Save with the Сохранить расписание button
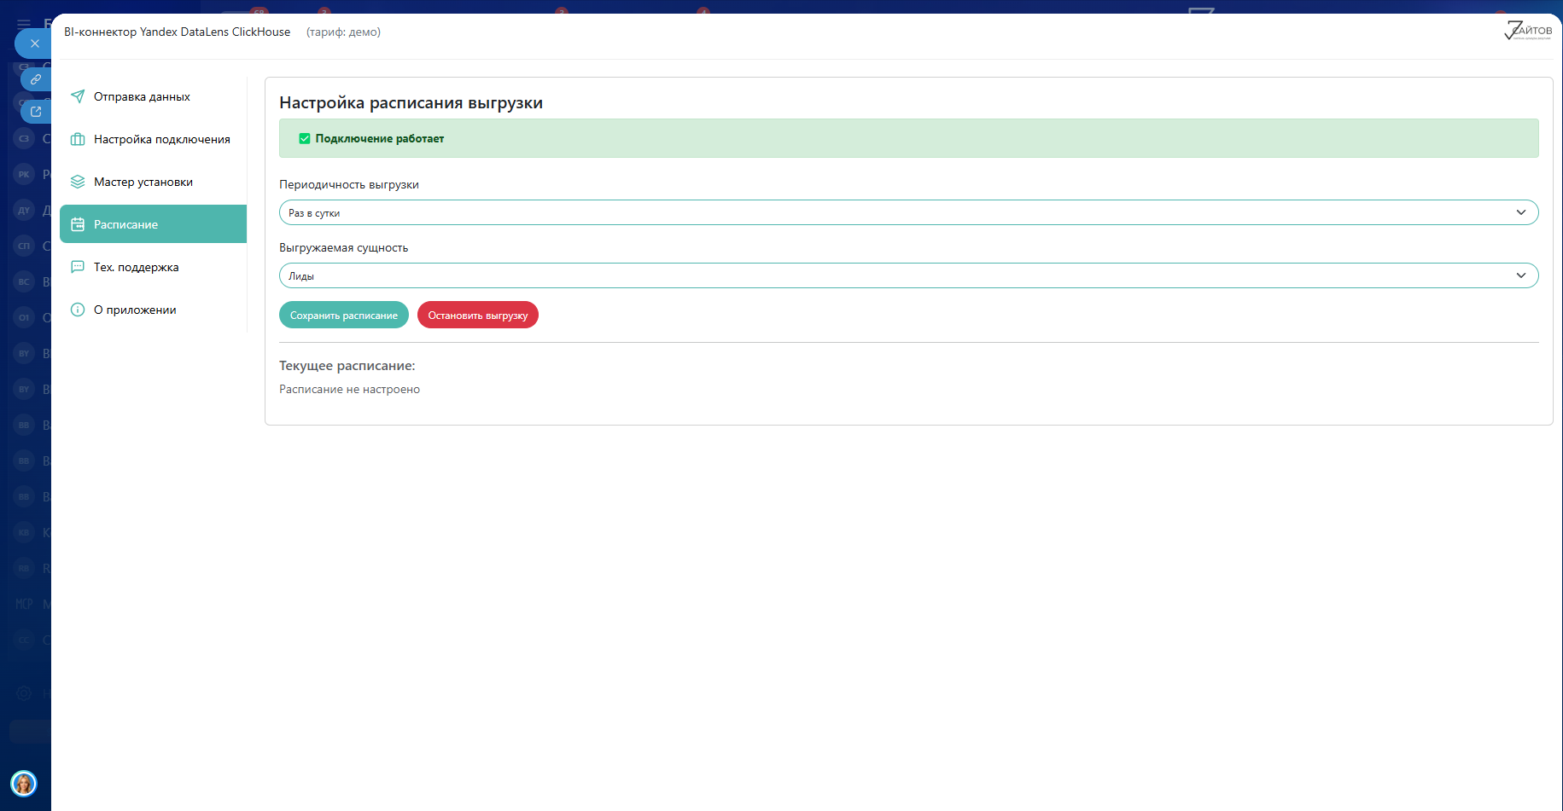 point(344,316)
